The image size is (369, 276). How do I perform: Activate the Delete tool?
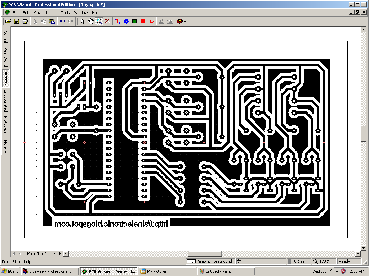[107, 21]
